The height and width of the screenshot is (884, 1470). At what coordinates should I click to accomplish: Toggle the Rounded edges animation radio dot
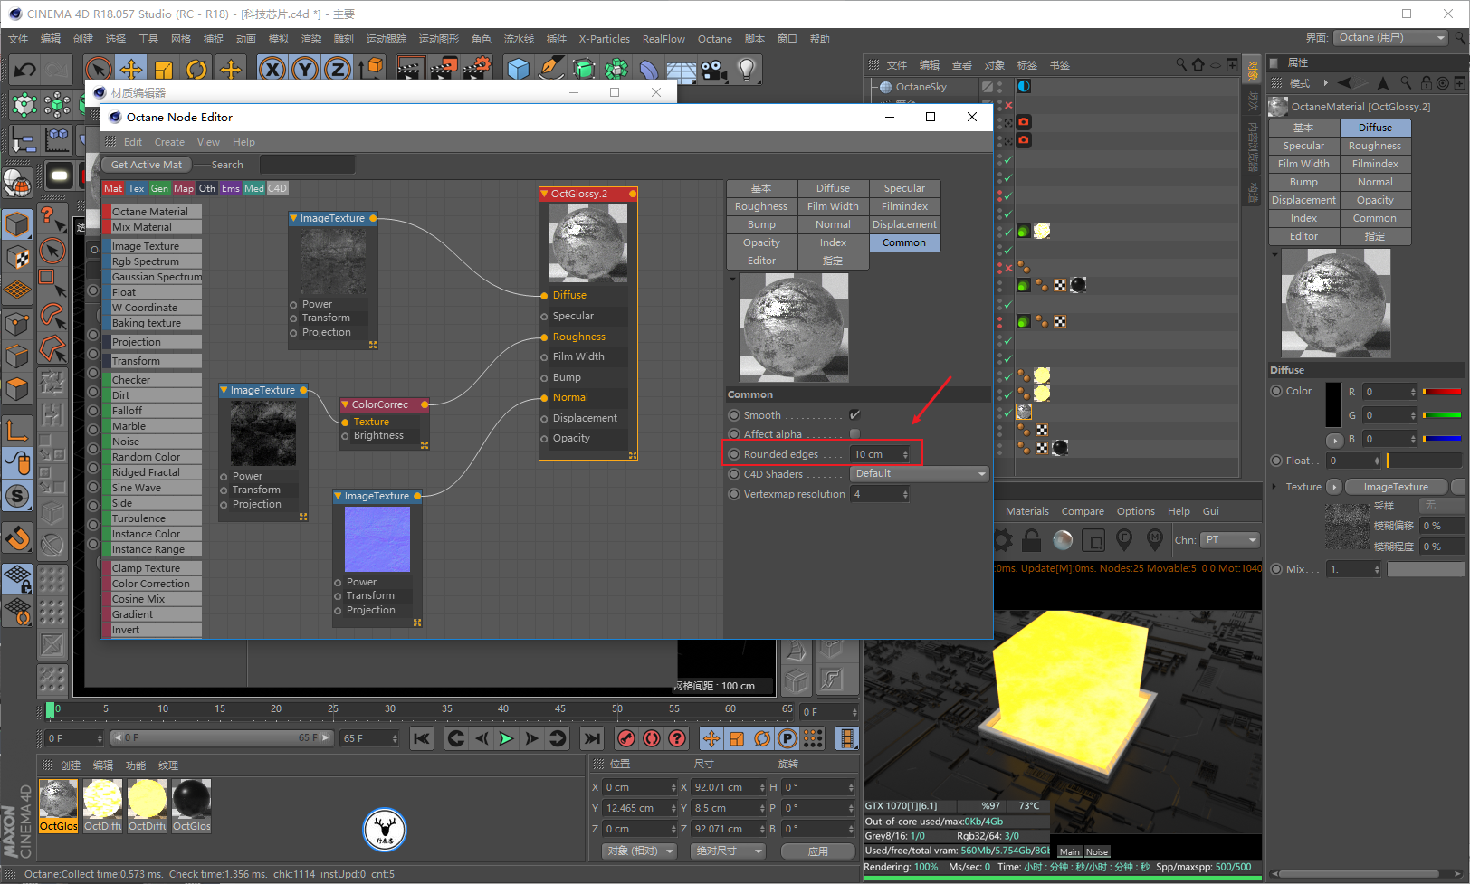[734, 454]
